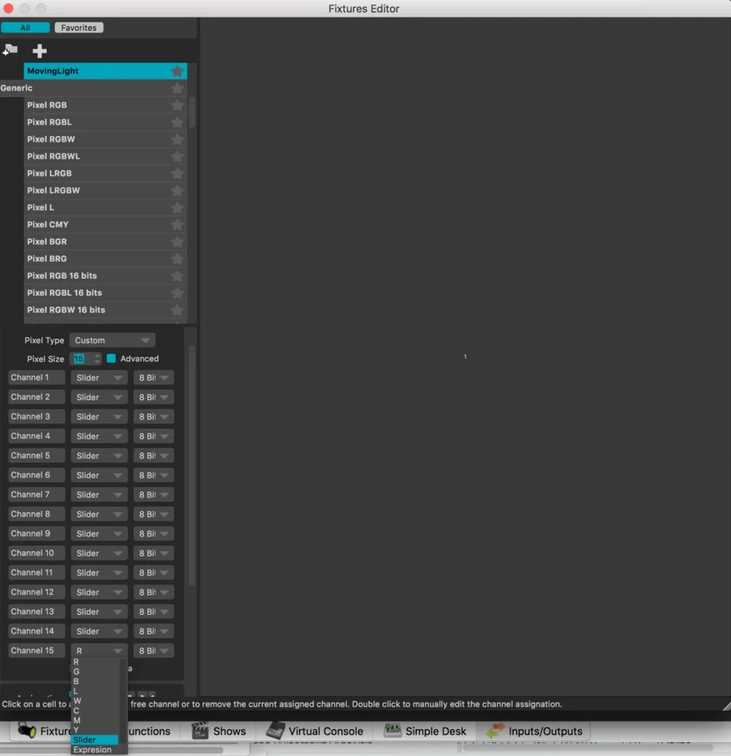Image resolution: width=731 pixels, height=756 pixels.
Task: Click the Inputs/Outputs tab icon
Action: pos(495,730)
